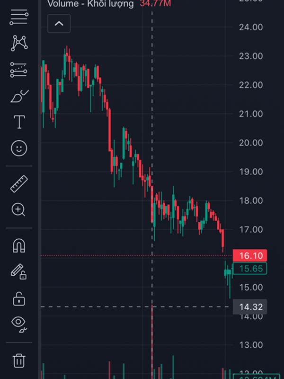Activate the Zoom In tool
The image size is (284, 379).
click(x=18, y=209)
